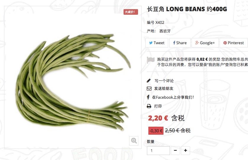Click the Pinterest share button
The image size is (248, 160).
(234, 43)
